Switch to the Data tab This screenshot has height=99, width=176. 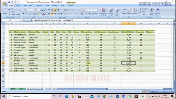click(x=47, y=5)
